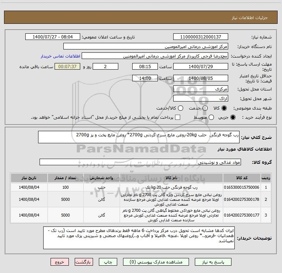Click the need number field 1100000312000137
The image size is (282, 273).
(201, 37)
